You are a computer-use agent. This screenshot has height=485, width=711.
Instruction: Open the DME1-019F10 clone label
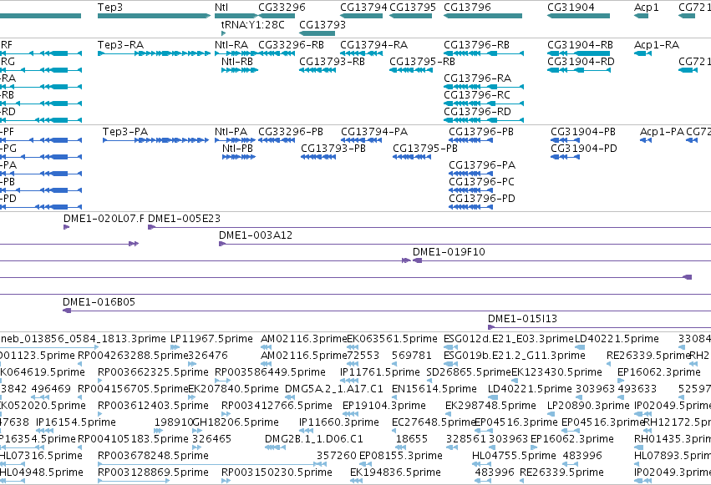coord(449,252)
